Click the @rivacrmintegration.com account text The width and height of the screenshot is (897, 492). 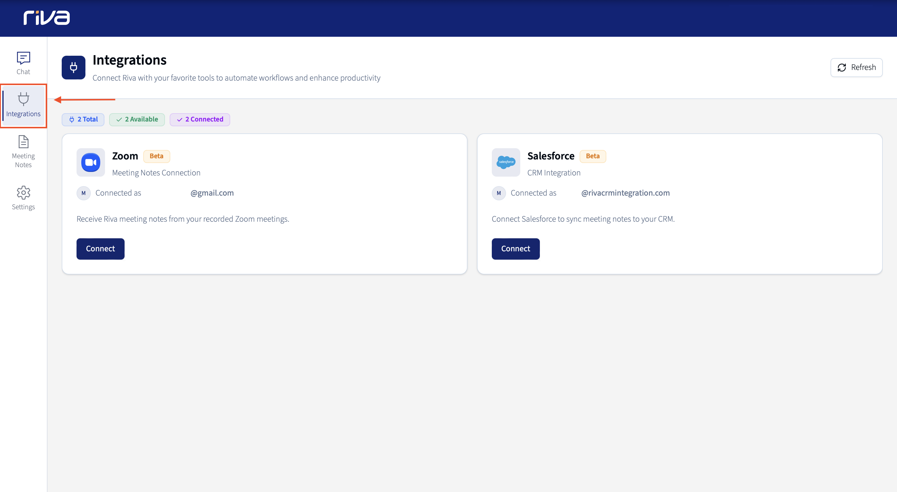[625, 193]
